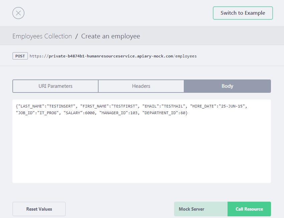
Task: Switch to the URI Parameters tab
Action: coord(55,86)
